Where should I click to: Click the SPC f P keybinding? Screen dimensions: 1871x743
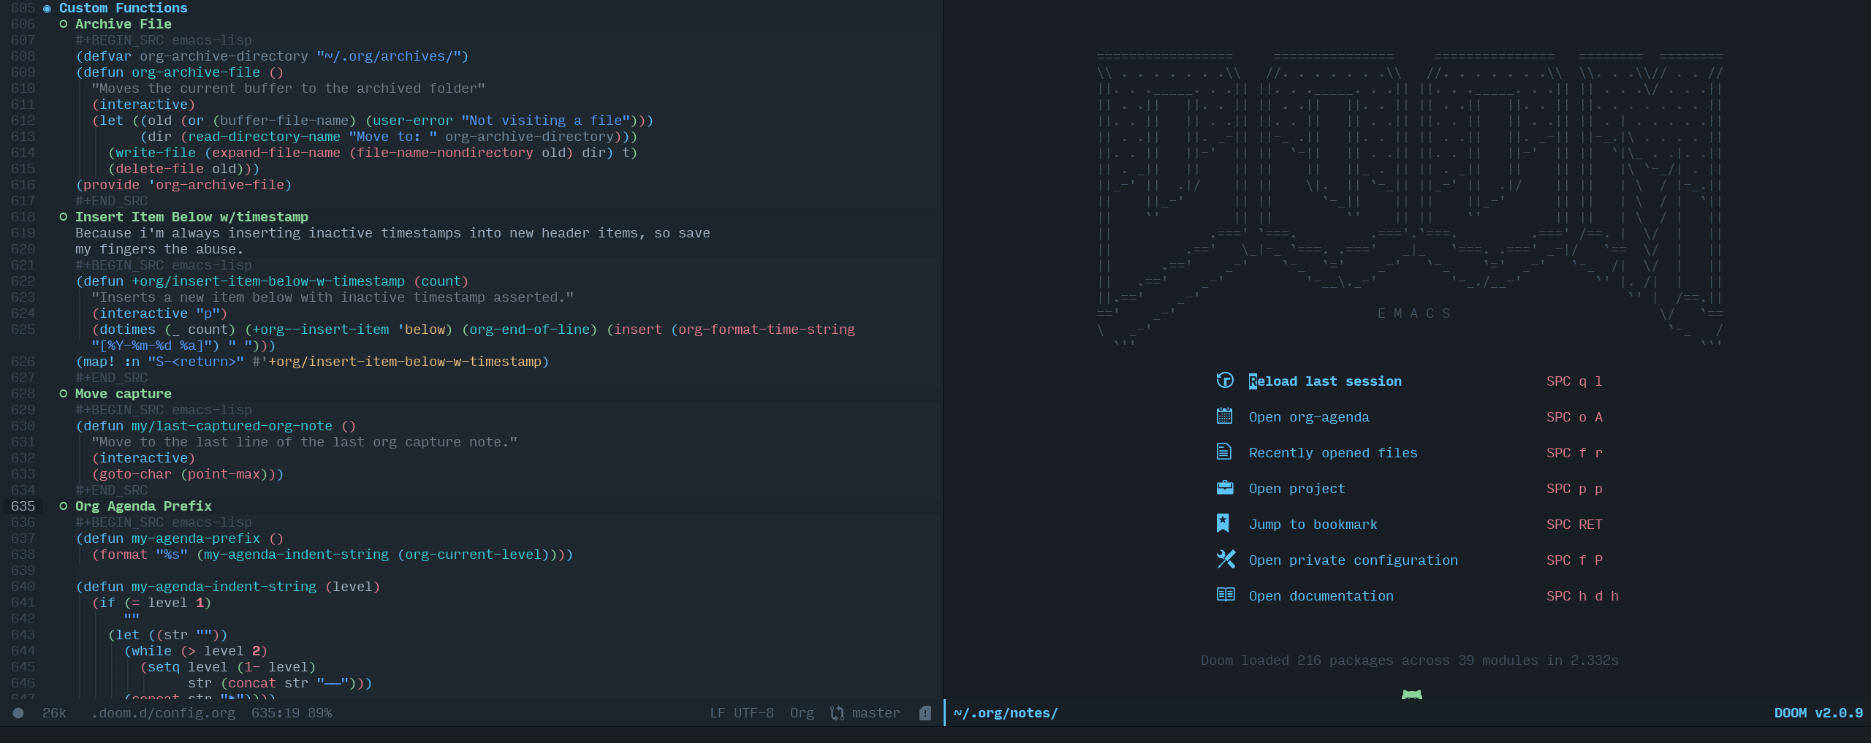point(1574,560)
